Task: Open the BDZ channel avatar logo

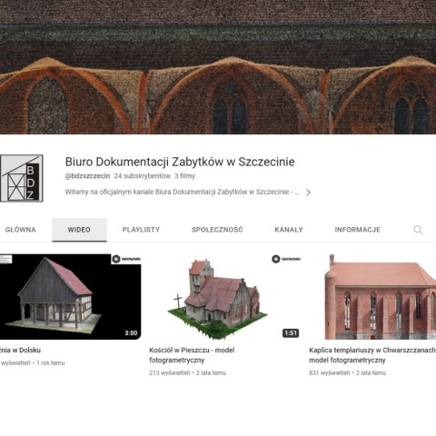Action: [x=22, y=178]
